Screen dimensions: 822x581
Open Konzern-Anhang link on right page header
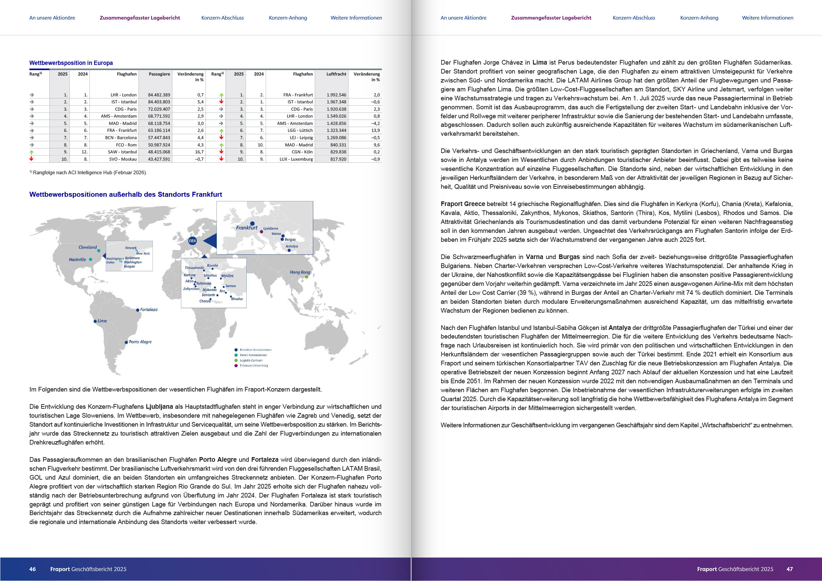pos(699,18)
